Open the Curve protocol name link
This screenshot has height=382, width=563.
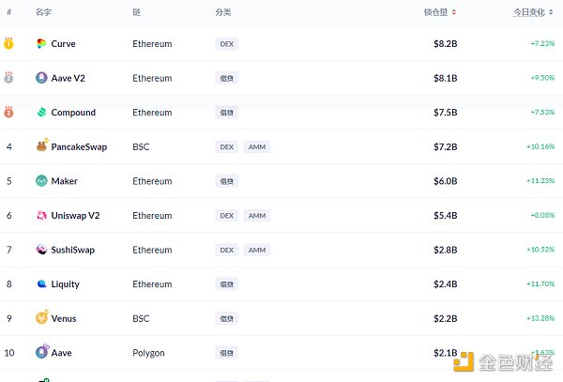(x=64, y=44)
